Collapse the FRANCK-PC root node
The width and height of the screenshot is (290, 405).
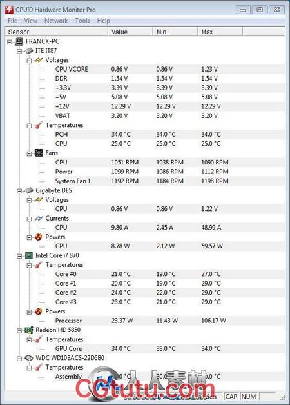[x=10, y=42]
